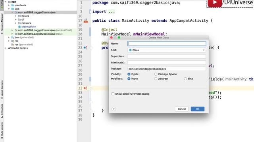This screenshot has width=254, height=142.
Task: Focus the Superclass input field
Action: pyautogui.click(x=167, y=56)
